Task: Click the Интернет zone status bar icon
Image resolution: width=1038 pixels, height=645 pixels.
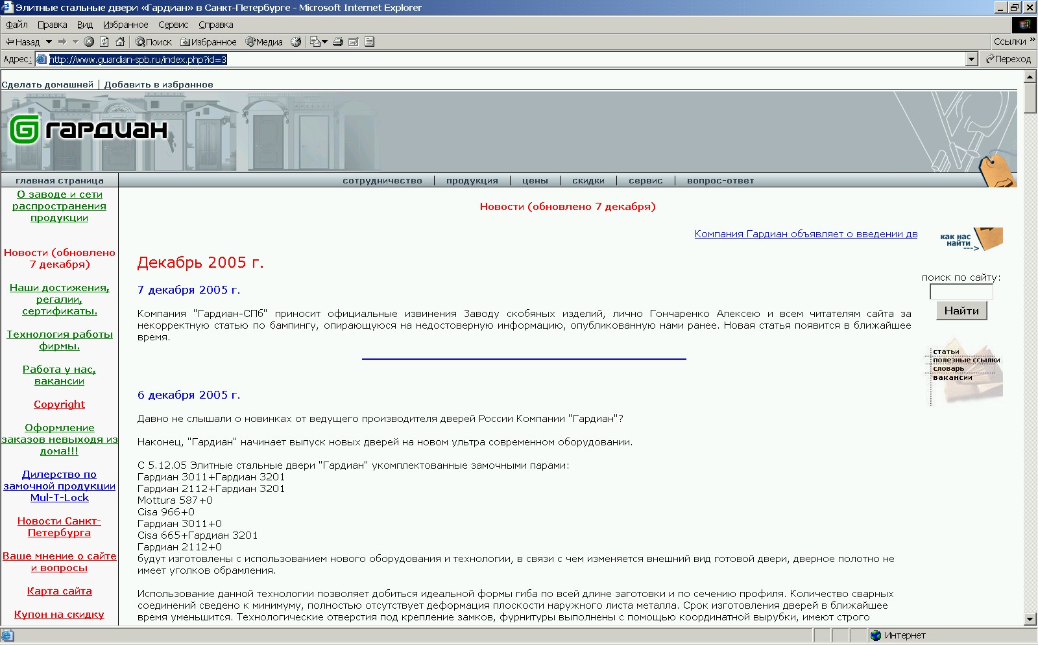Action: pos(876,635)
